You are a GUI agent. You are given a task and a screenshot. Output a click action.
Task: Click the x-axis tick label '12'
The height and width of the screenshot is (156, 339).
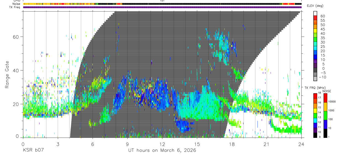(x=162, y=144)
